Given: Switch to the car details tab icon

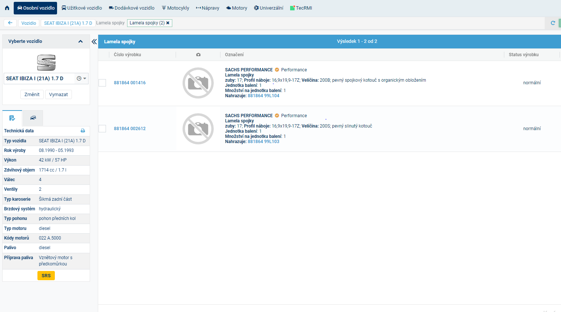Looking at the screenshot, I should [33, 118].
